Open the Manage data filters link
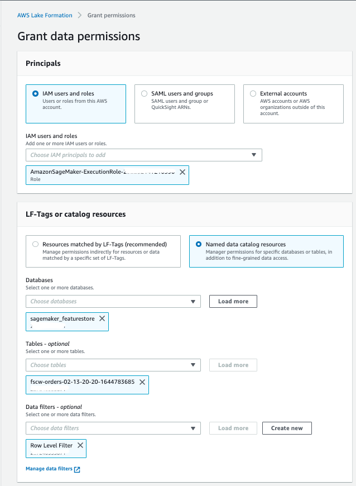 pos(49,469)
